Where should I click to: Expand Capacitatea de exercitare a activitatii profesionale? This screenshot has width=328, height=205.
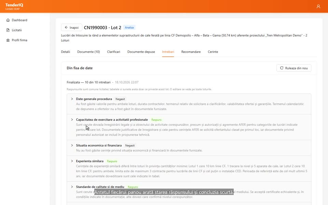tap(72, 120)
